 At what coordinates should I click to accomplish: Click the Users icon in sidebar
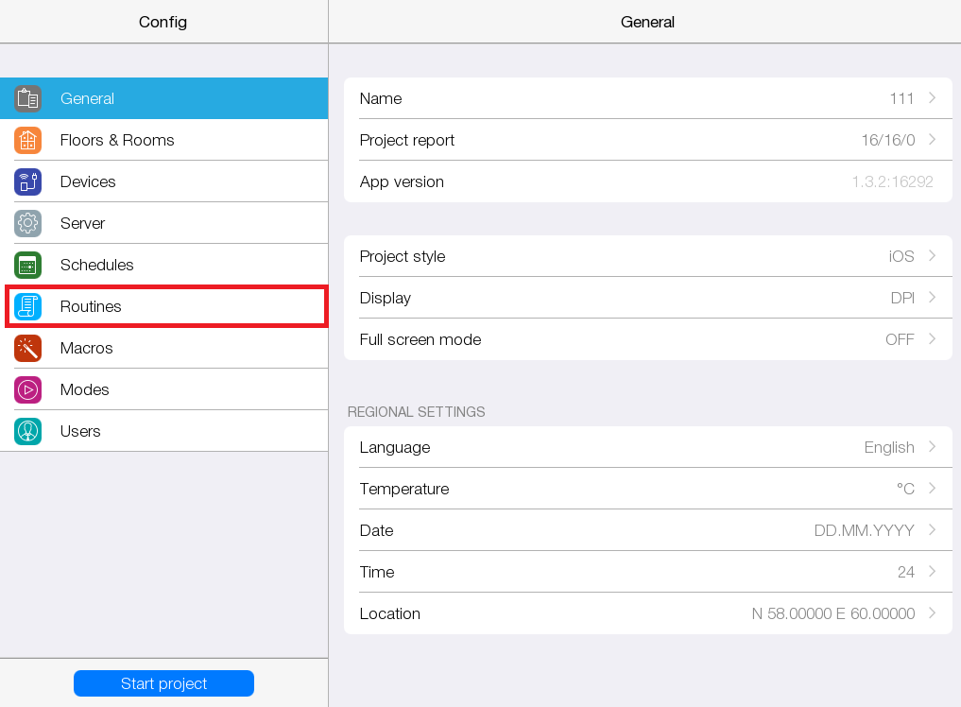27,431
